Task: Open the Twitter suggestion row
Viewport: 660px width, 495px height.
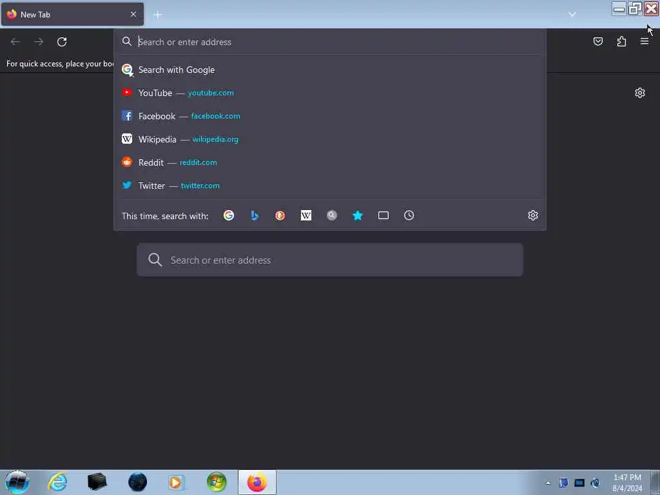Action: [x=330, y=186]
